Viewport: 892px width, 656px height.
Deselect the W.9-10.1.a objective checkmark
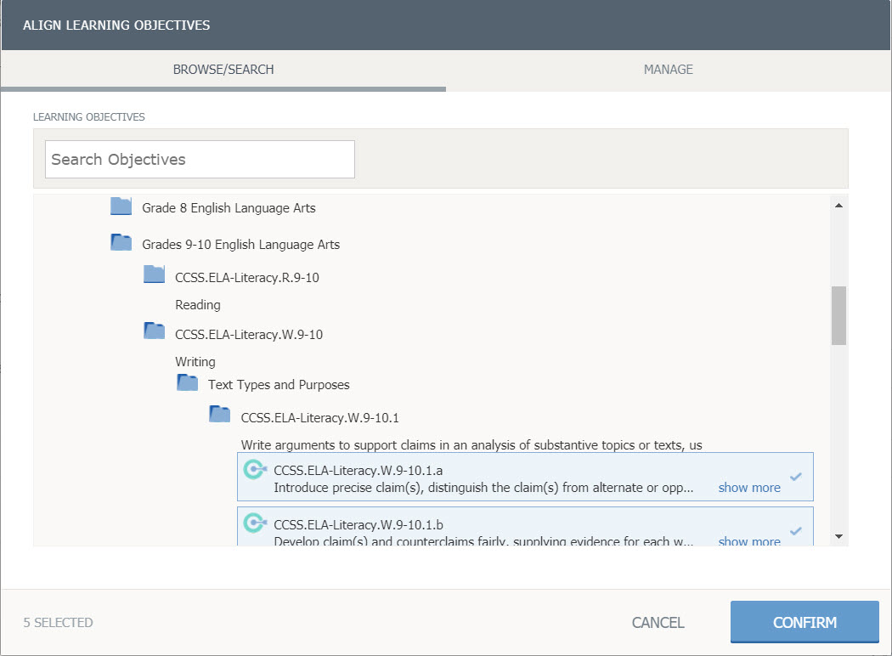796,477
